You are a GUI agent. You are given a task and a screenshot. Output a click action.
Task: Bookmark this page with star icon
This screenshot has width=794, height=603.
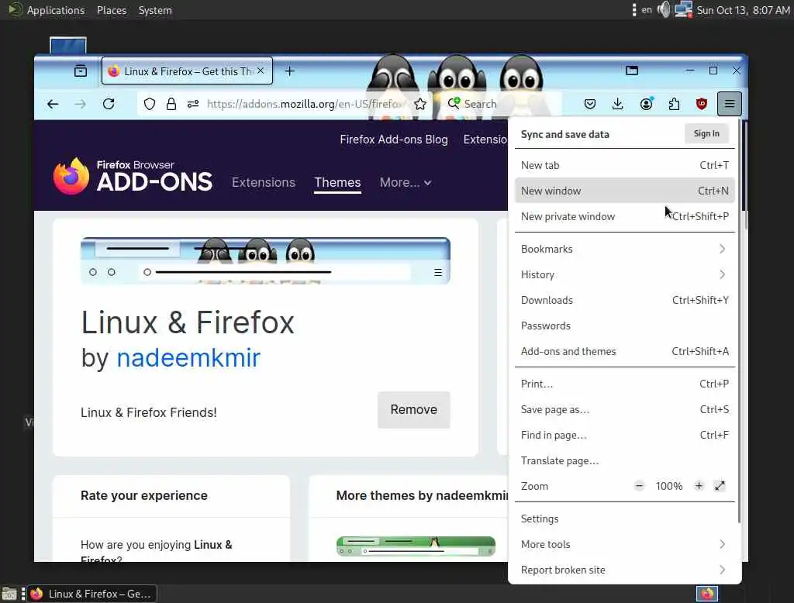(419, 105)
